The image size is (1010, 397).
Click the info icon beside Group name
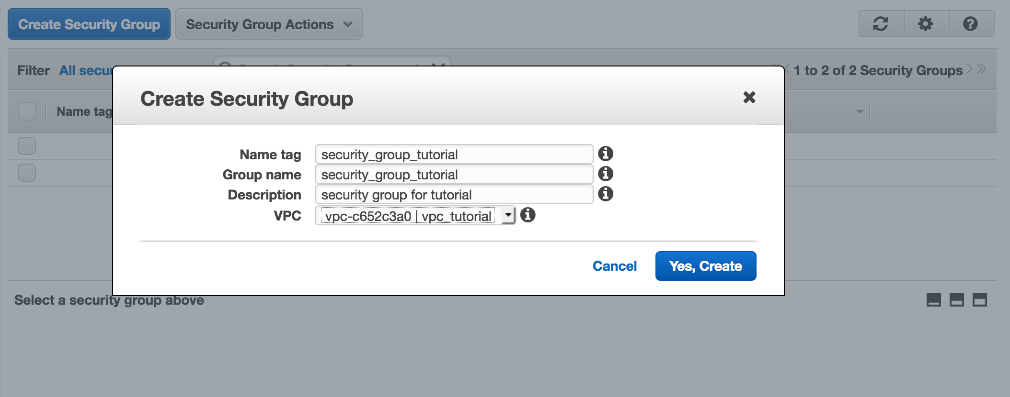coord(606,174)
